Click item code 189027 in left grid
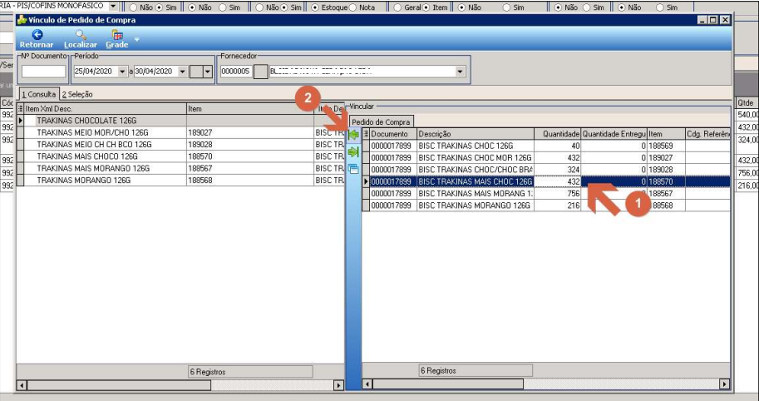This screenshot has height=401, width=759. [x=200, y=132]
